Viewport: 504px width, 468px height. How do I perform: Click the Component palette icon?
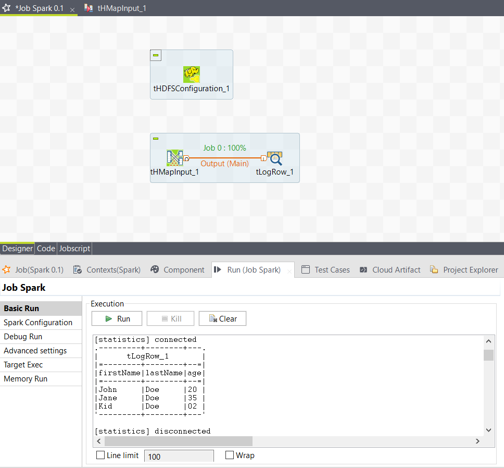click(155, 269)
